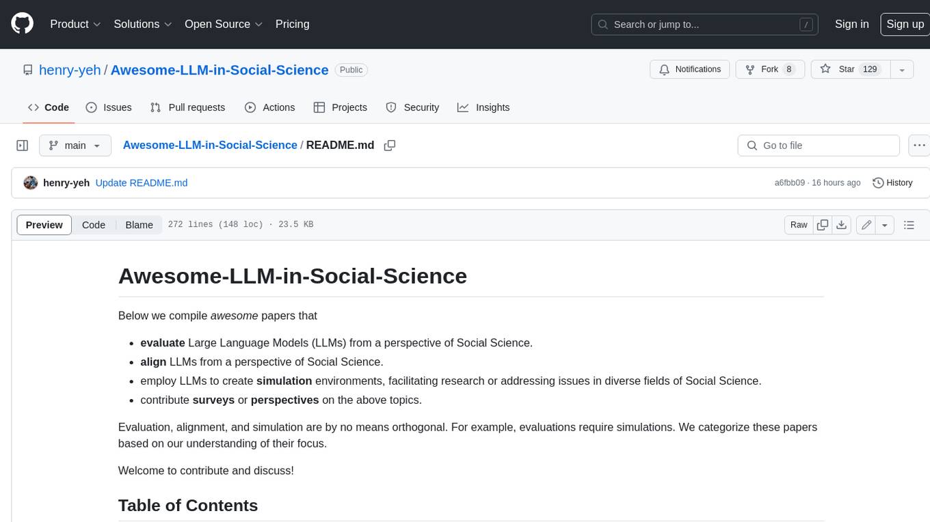Expand the file tree side panel
Screen dimensions: 930x522
[22, 146]
